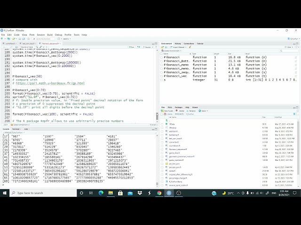This screenshot has height=225, width=301.
Task: Click the Load workspace folder icon in Environment pane
Action: [162, 47]
